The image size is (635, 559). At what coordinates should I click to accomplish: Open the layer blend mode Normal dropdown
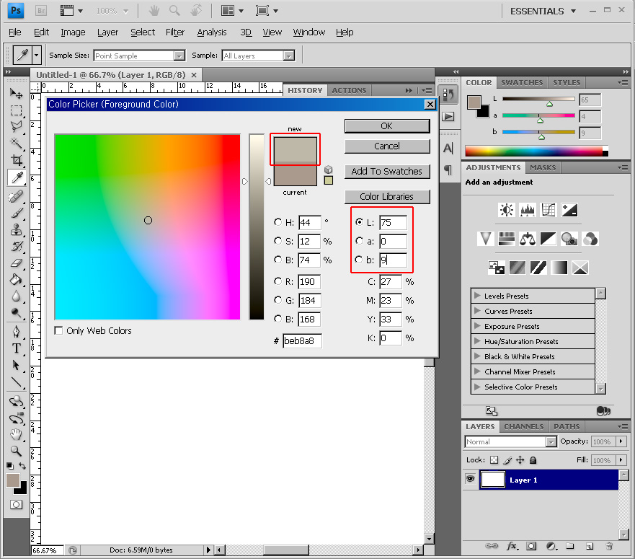pos(511,441)
